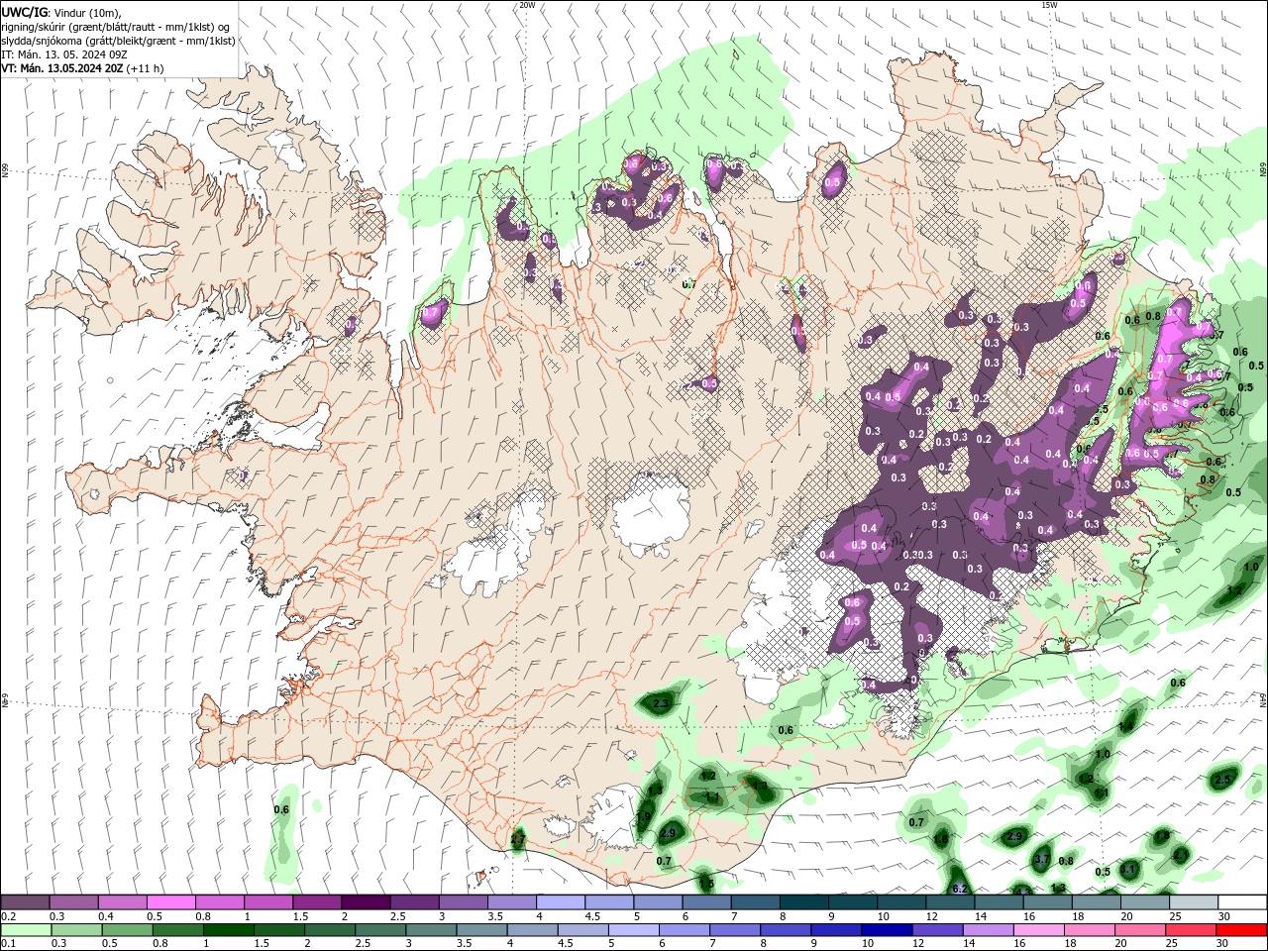Select the snow legend 2.5 mm swatch
Screen dimensions: 1268x951
click(414, 902)
